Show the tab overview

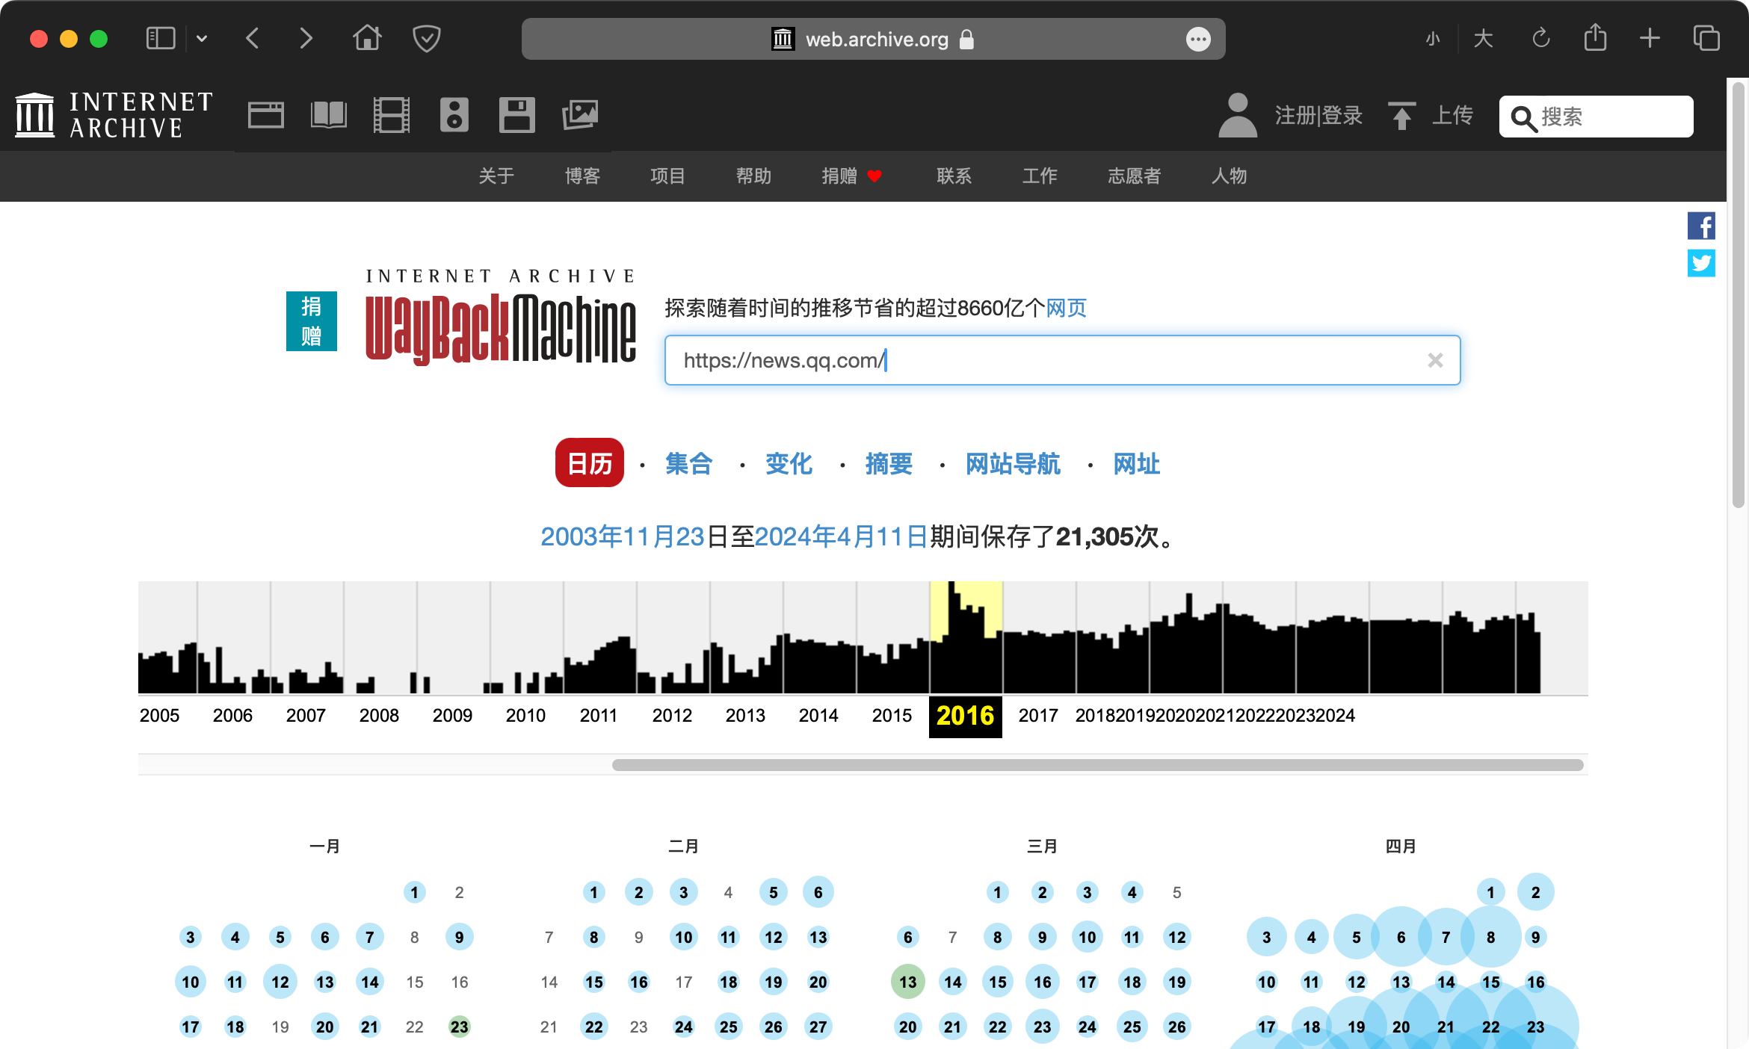tap(1706, 38)
